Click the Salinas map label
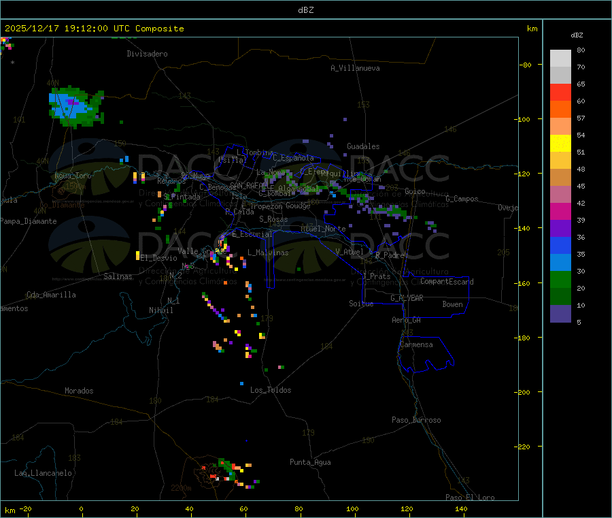 118,276
